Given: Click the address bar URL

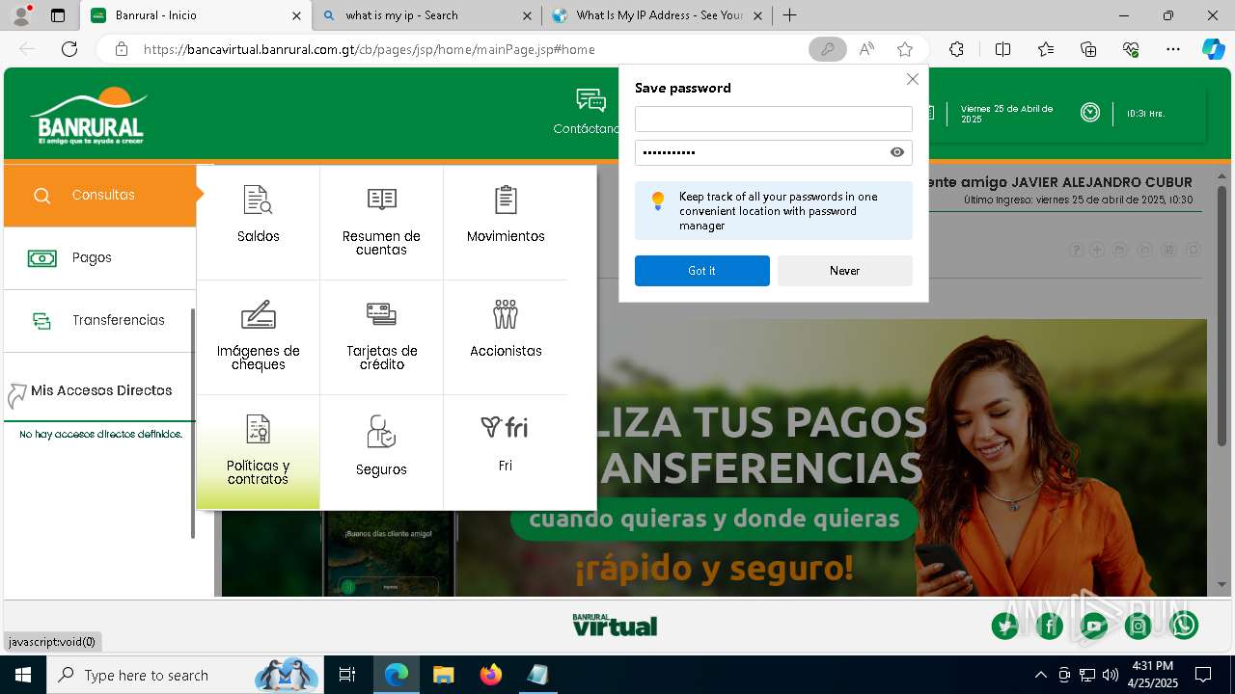Looking at the screenshot, I should 370,49.
